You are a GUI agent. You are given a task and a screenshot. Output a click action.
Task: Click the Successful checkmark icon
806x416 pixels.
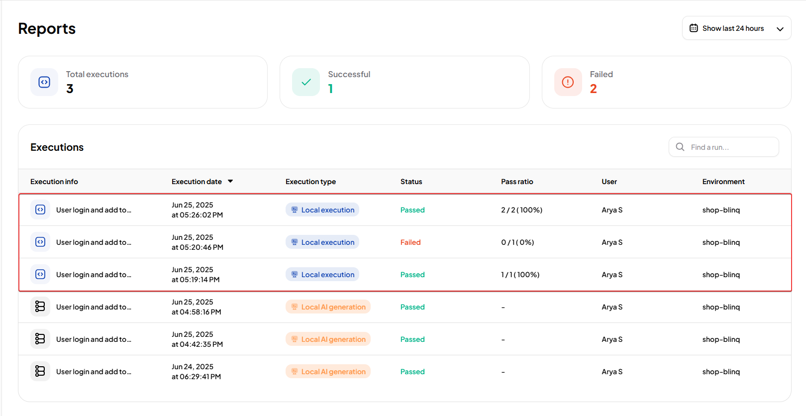pyautogui.click(x=306, y=82)
